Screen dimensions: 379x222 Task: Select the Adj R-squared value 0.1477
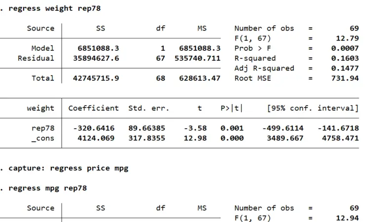[345, 68]
